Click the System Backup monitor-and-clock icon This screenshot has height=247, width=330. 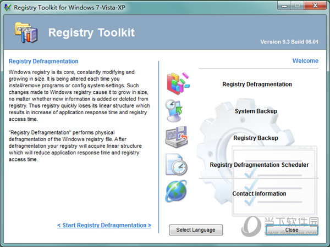[x=174, y=111]
